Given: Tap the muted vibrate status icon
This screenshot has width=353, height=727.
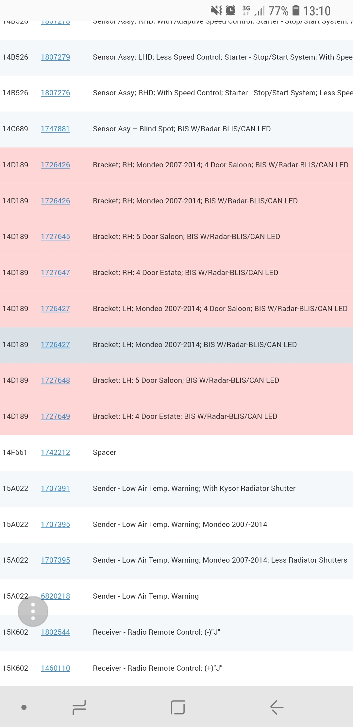Looking at the screenshot, I should (x=216, y=10).
